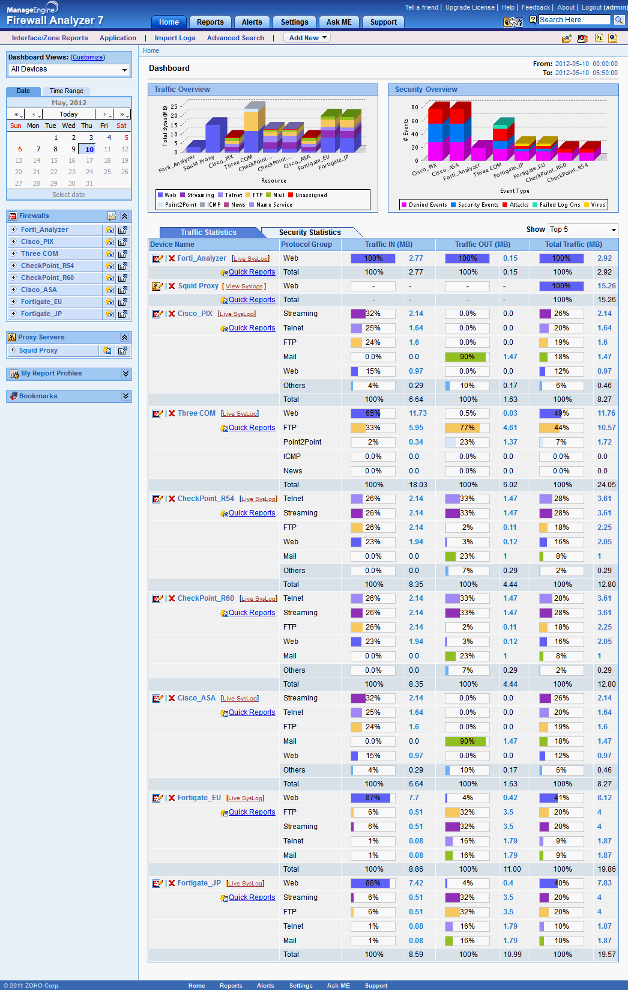Open quick reports icon for Cisco_ASA in sidebar
This screenshot has height=990, width=628.
109,290
